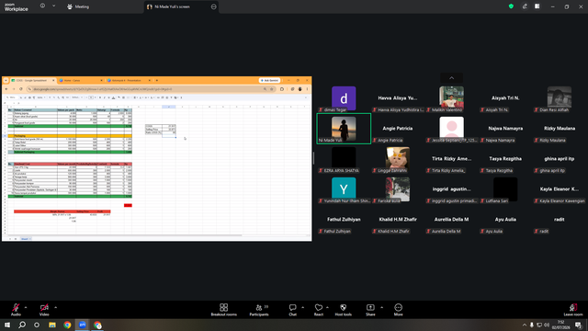Open audio options arrow beside Audio
The image size is (588, 331).
tap(26, 307)
